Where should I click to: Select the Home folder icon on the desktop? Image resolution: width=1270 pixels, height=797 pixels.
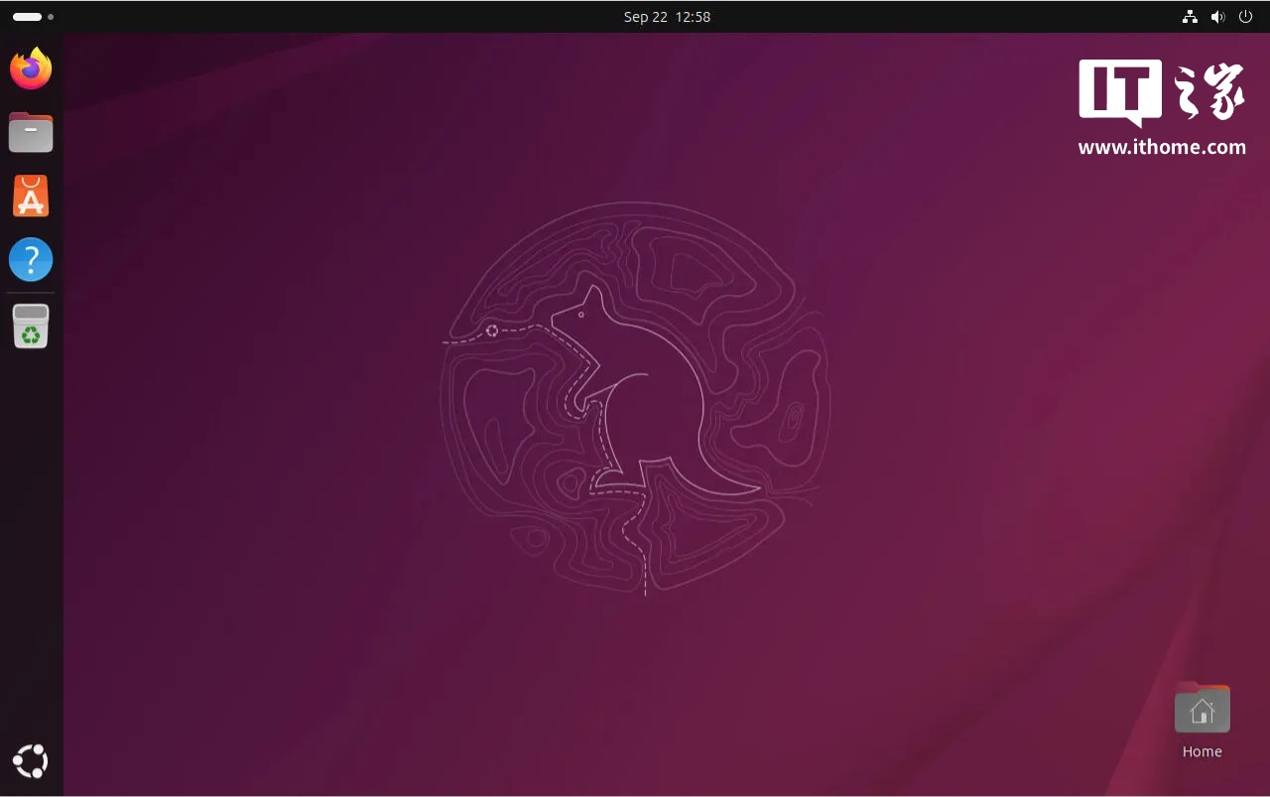pyautogui.click(x=1202, y=709)
